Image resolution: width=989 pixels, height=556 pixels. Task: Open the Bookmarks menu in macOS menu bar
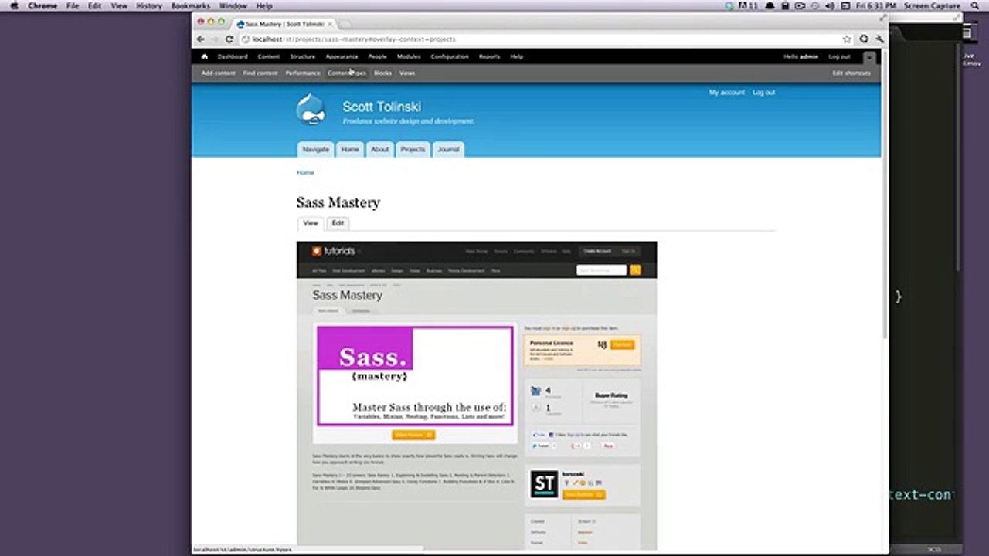pyautogui.click(x=191, y=5)
